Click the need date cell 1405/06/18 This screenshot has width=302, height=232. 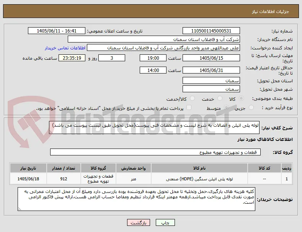click(28, 179)
